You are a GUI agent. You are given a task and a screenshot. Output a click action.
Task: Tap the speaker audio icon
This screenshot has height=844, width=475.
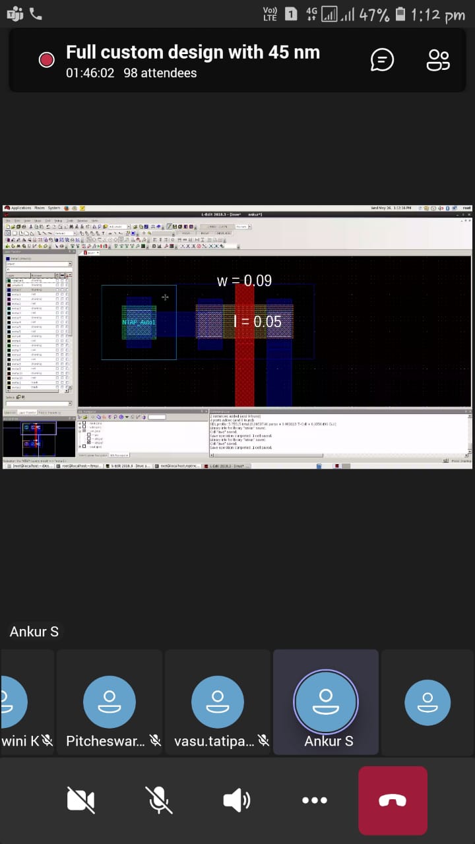click(236, 800)
